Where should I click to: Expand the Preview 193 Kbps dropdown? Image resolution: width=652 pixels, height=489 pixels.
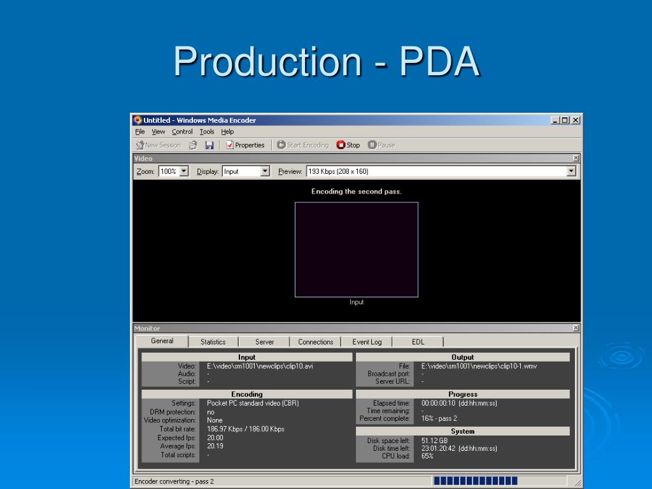[x=571, y=171]
